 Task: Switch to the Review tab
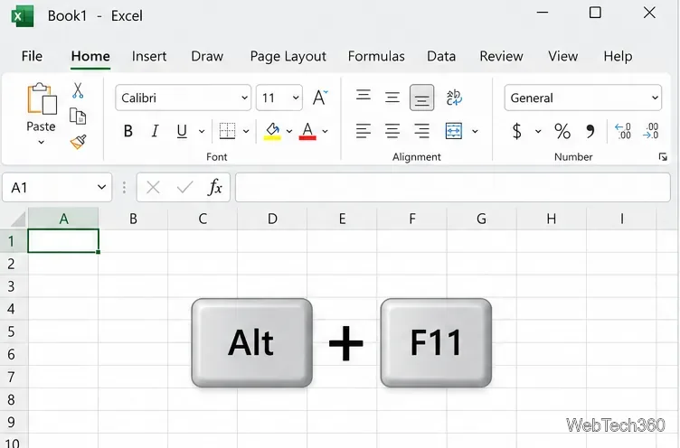501,56
